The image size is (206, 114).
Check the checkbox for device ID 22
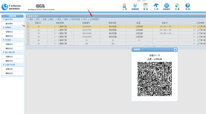point(28,33)
